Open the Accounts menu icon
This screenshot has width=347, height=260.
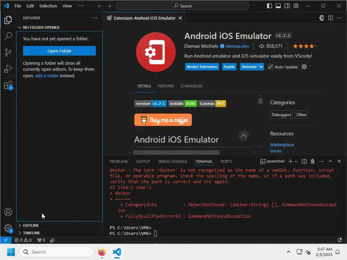coord(8,212)
